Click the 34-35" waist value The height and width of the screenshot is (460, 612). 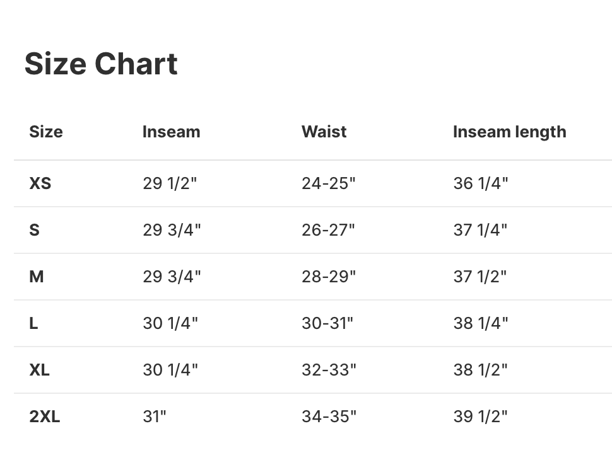click(329, 417)
